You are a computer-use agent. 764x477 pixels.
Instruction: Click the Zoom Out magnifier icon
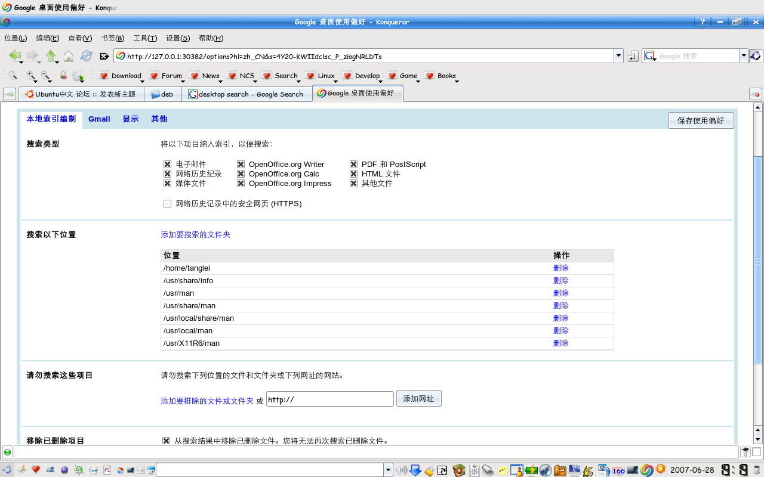pyautogui.click(x=45, y=76)
